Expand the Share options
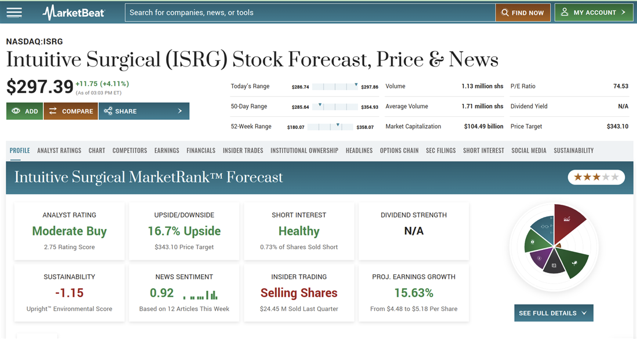This screenshot has width=637, height=339. pyautogui.click(x=144, y=111)
